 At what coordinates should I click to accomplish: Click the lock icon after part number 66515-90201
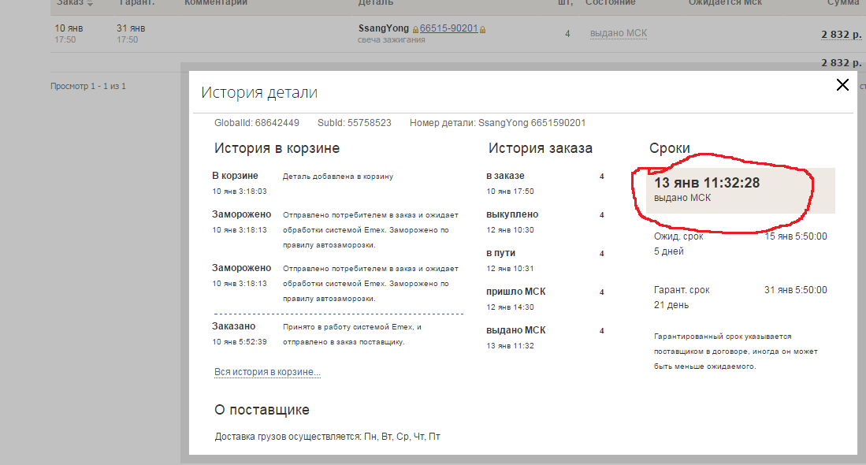[x=483, y=29]
